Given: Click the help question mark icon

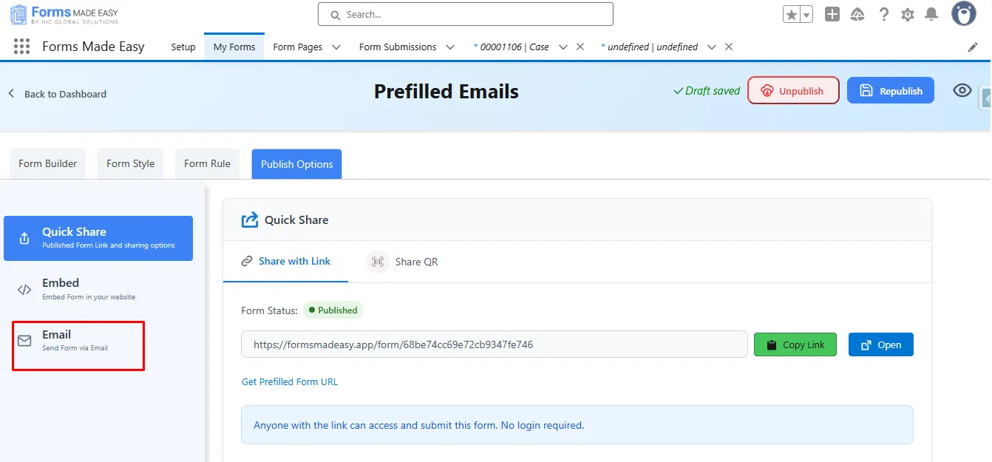Looking at the screenshot, I should click(883, 14).
